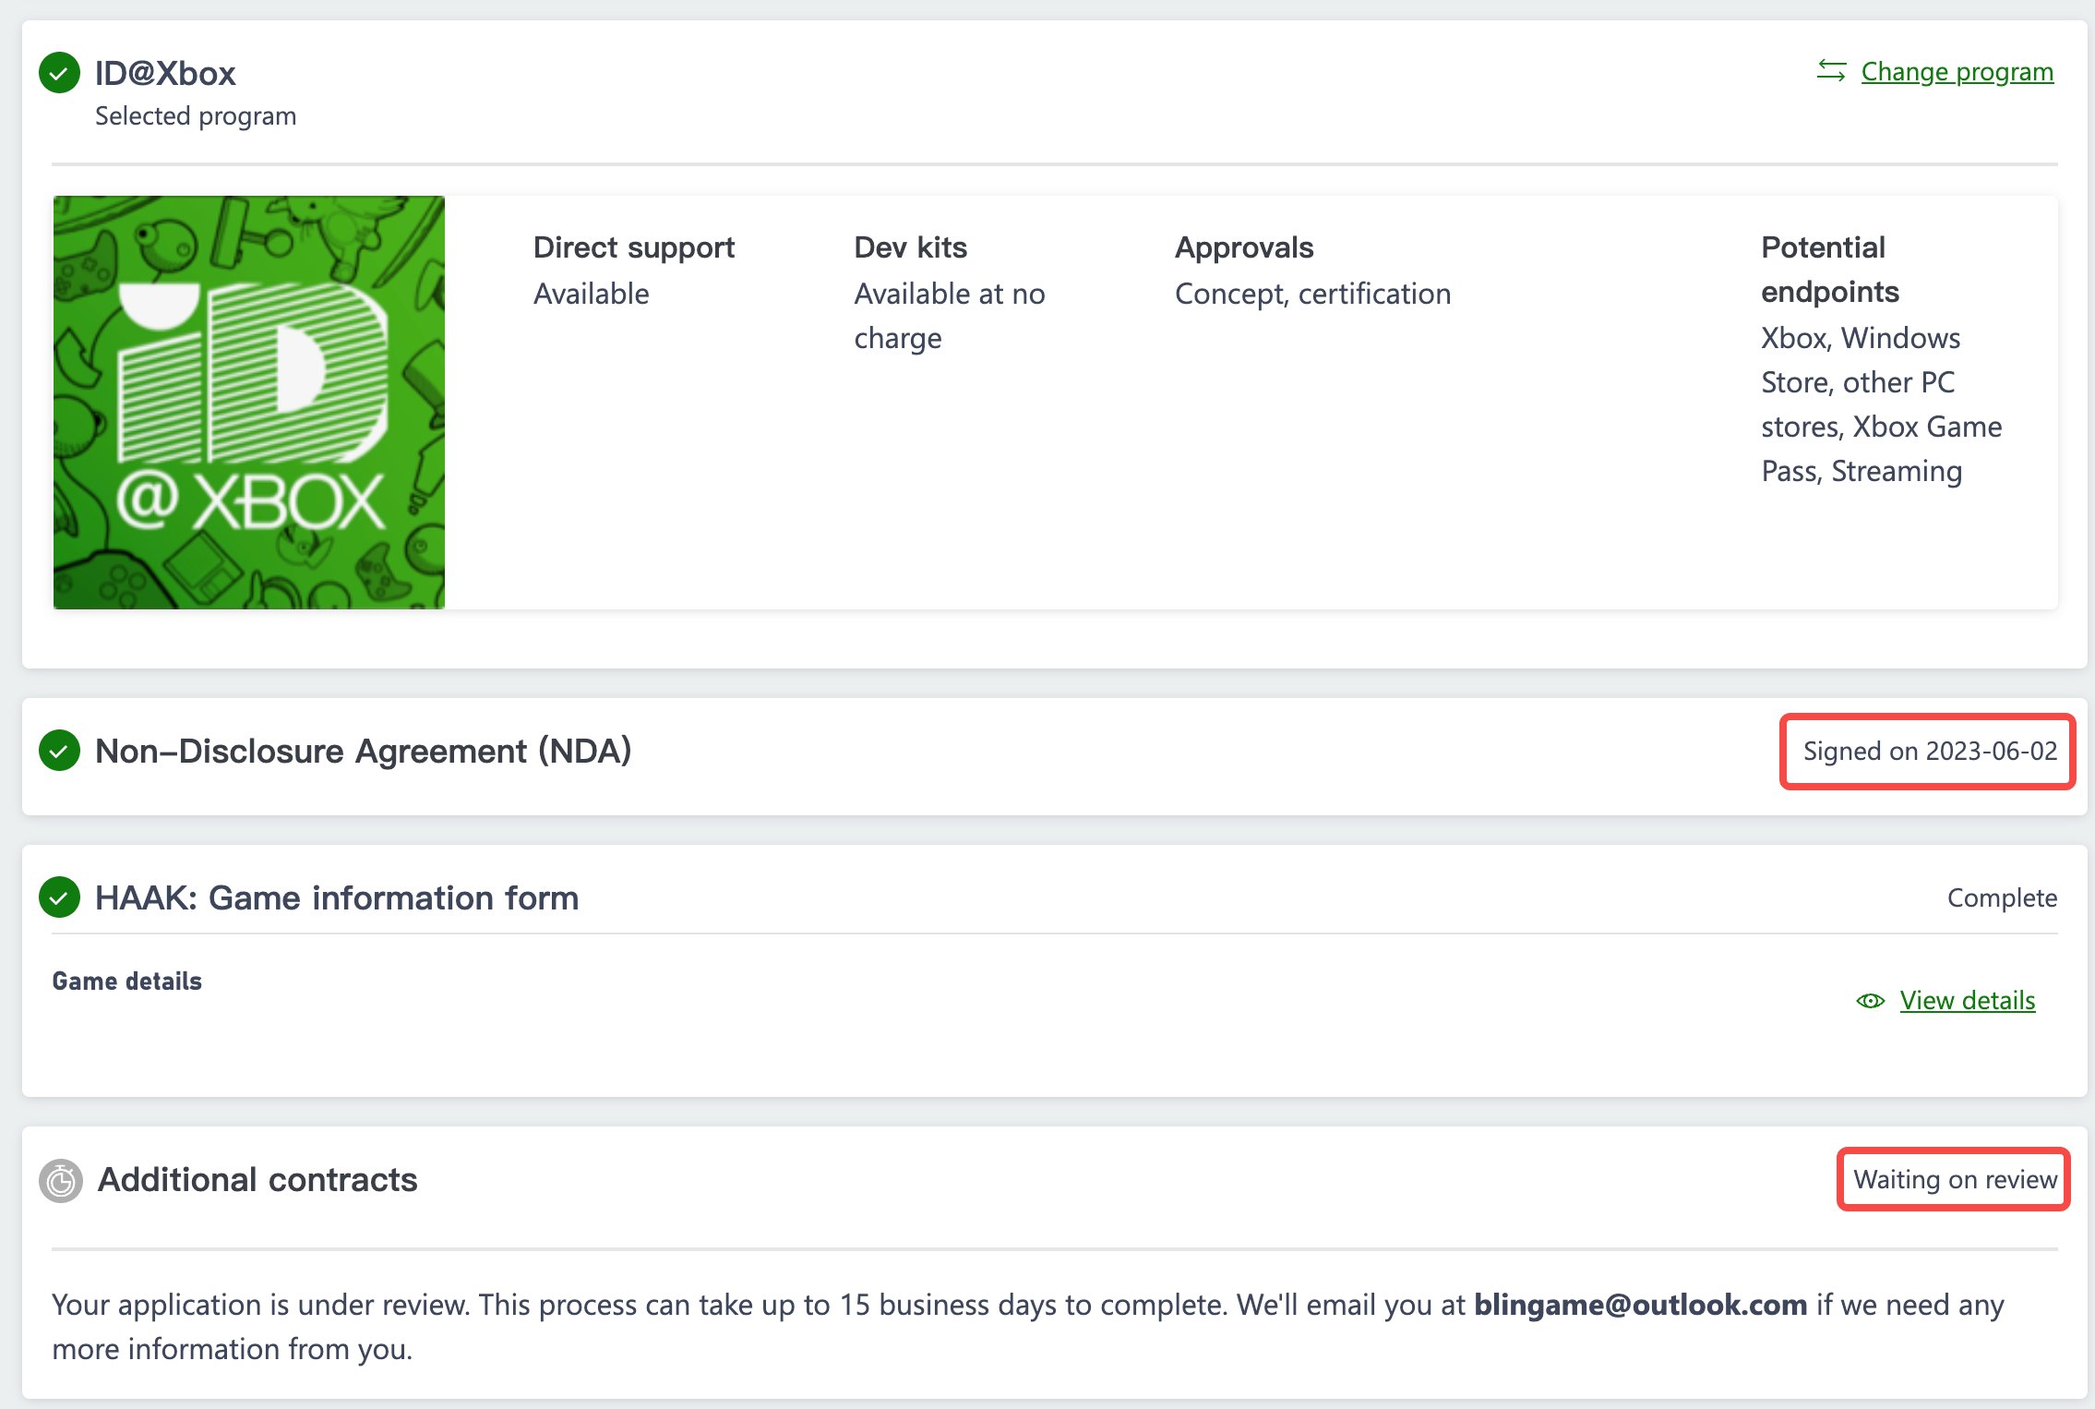Click the Game details label

[126, 981]
